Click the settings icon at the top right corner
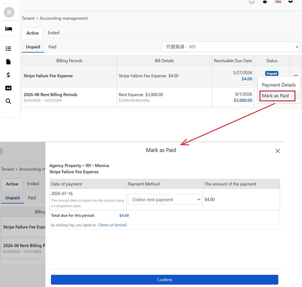This screenshot has width=302, height=287. pos(291,2)
